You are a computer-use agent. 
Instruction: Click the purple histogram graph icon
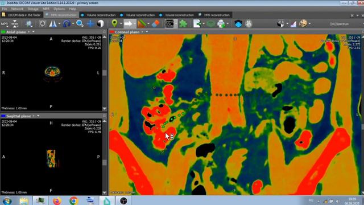293,24
